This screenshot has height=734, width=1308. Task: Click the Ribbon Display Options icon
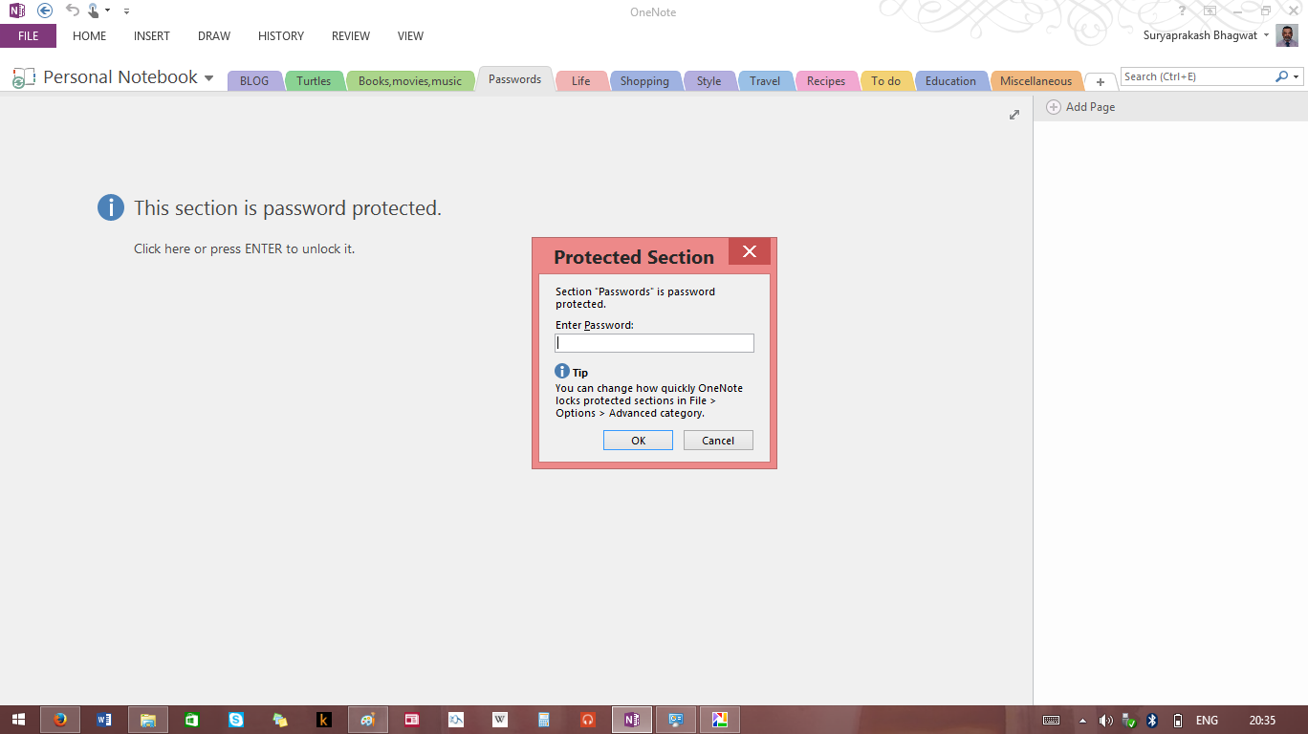[1210, 11]
